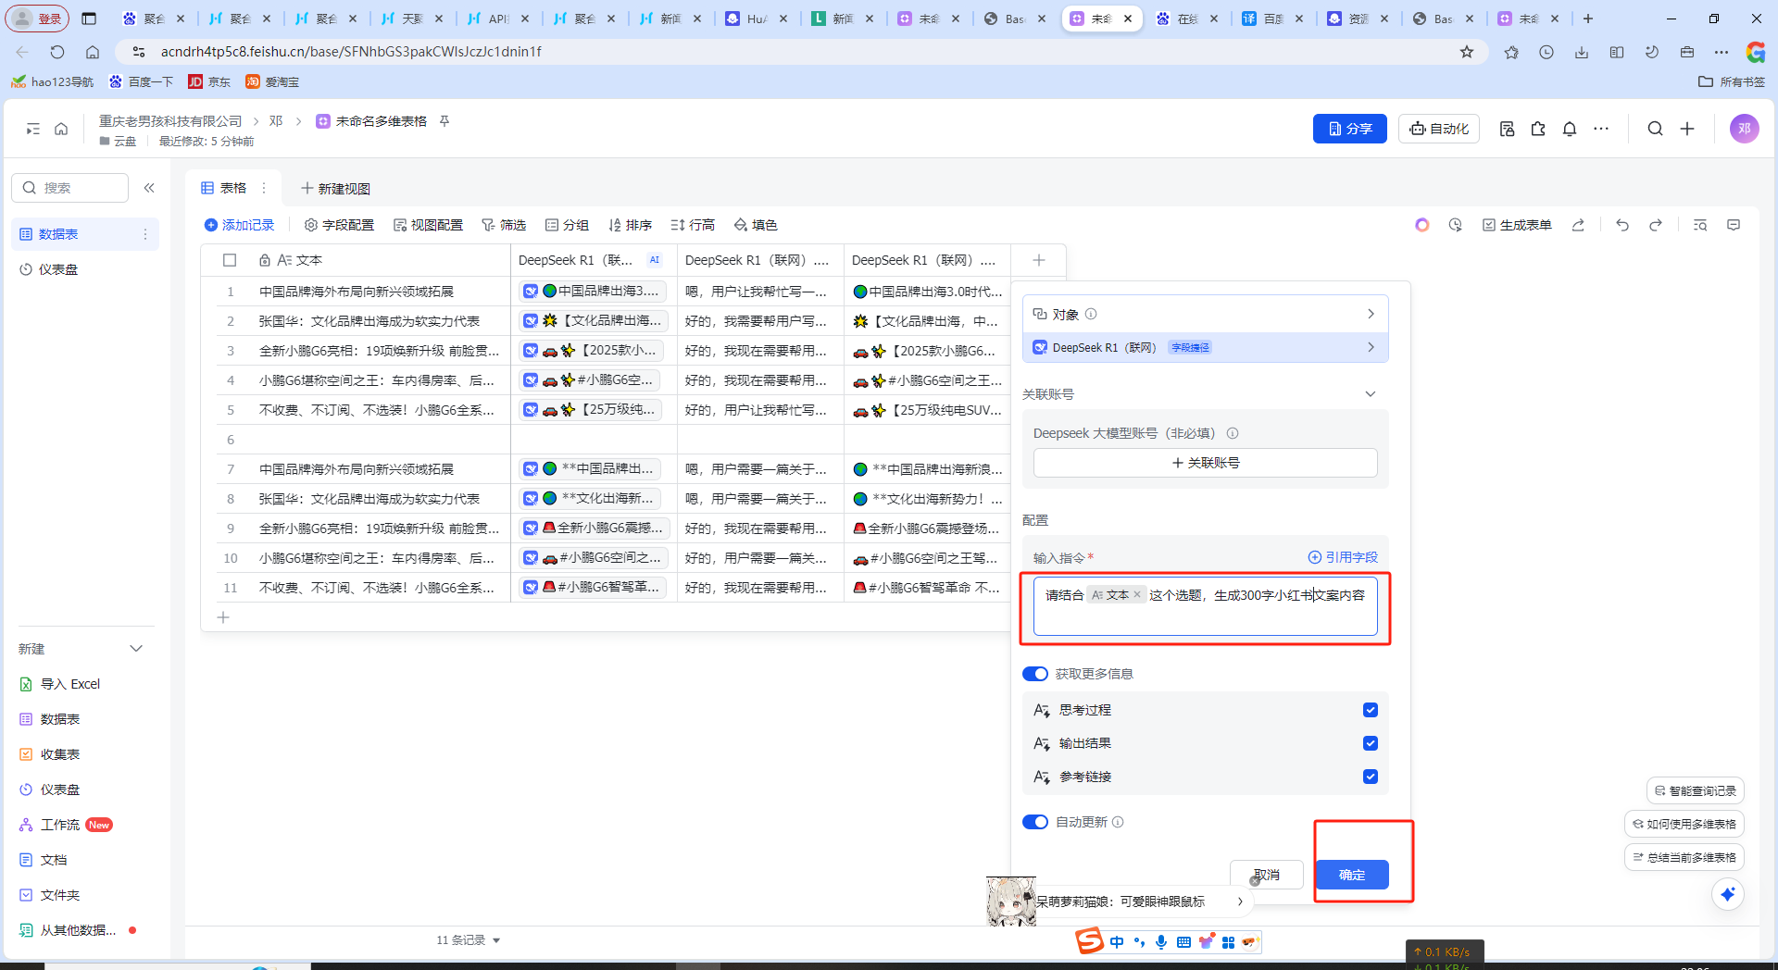This screenshot has width=1778, height=970.
Task: Click the 引用字段 link
Action: click(x=1343, y=557)
